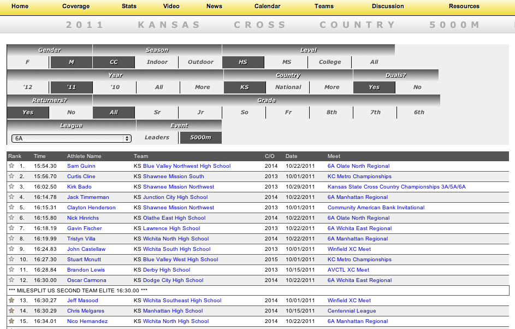Choose Indoor season filter
The image size is (515, 329).
tap(157, 62)
